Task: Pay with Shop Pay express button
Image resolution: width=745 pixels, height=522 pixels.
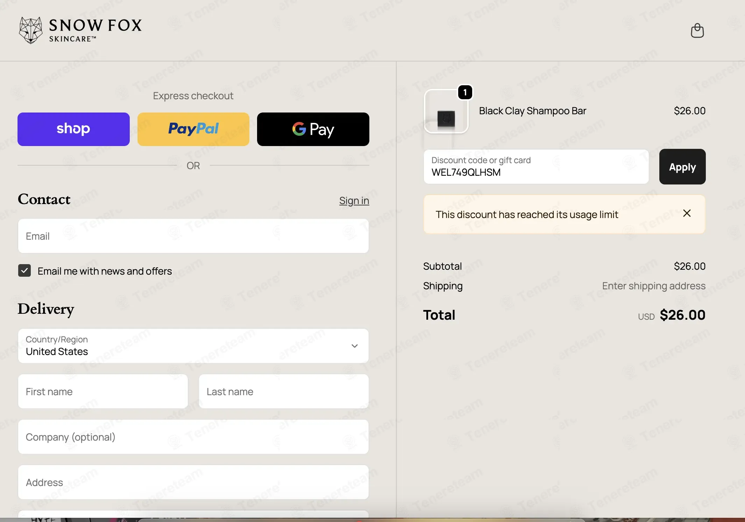Action: point(73,129)
